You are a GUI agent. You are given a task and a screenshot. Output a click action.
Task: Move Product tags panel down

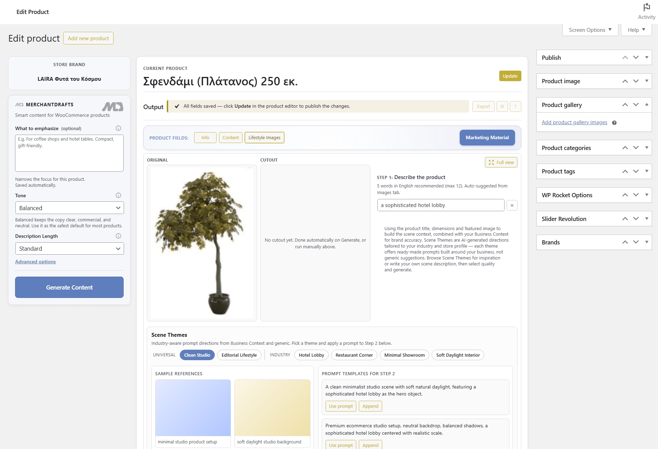coord(636,171)
